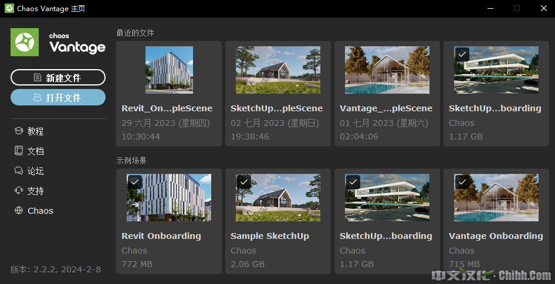Select the SketchUp...pleScene recent file title
Screen dimensions: 555x284
pyautogui.click(x=276, y=108)
